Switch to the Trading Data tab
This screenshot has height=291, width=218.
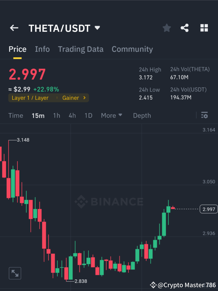81,49
